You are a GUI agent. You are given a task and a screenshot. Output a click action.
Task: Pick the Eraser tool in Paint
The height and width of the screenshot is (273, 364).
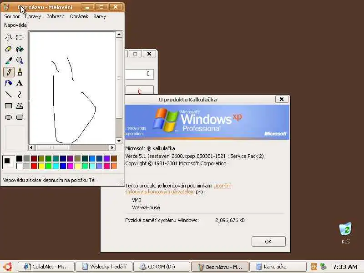[9, 49]
